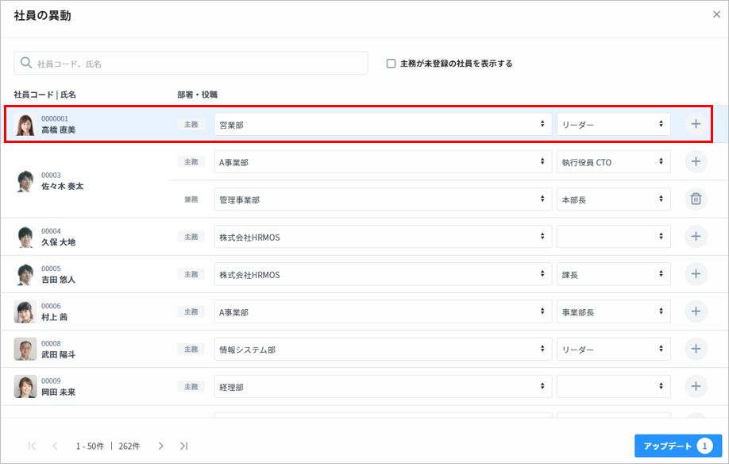Screen dimensions: 729x464
Task: Select the employee name 村上 茜
Action: [x=54, y=317]
